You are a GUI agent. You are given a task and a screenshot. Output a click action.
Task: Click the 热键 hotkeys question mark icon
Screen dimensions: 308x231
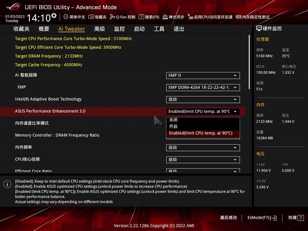coord(301,218)
